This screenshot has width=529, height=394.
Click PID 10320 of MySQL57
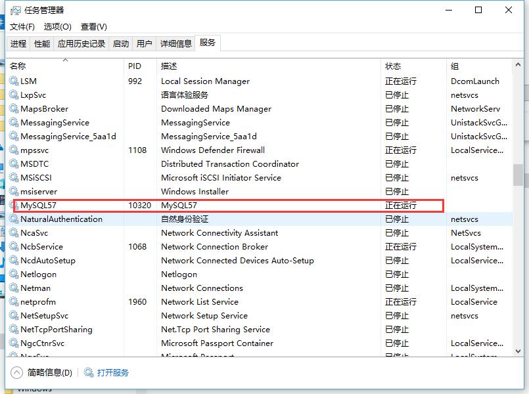[140, 206]
